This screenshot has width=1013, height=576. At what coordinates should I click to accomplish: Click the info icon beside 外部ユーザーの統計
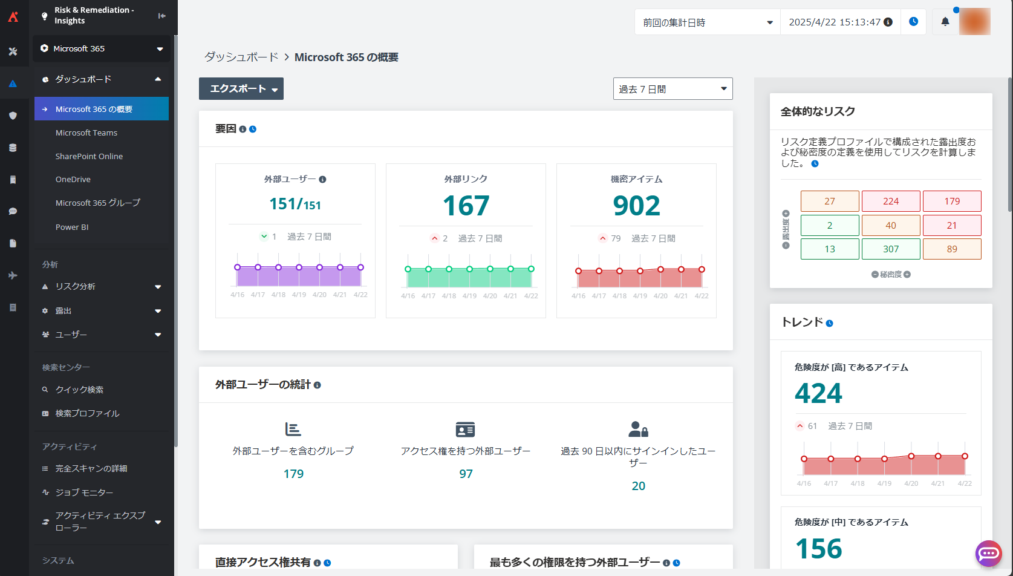pyautogui.click(x=317, y=385)
